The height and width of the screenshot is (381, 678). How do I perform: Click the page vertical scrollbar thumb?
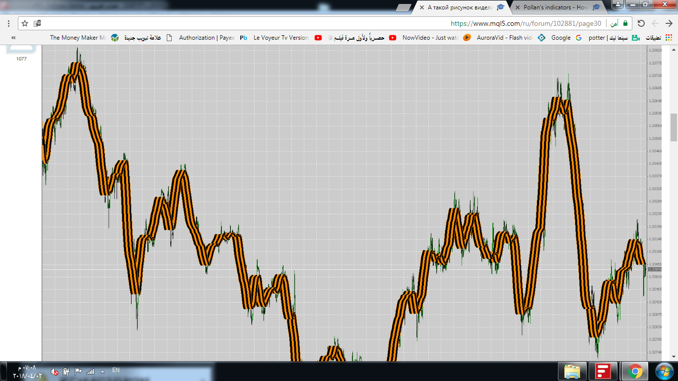click(674, 127)
